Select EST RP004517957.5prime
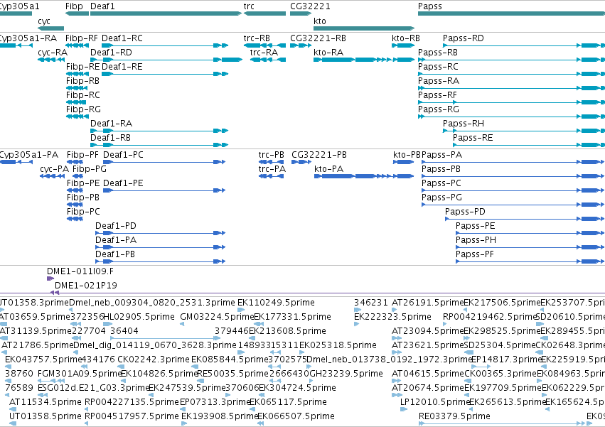This screenshot has width=605, height=427. 86,423
